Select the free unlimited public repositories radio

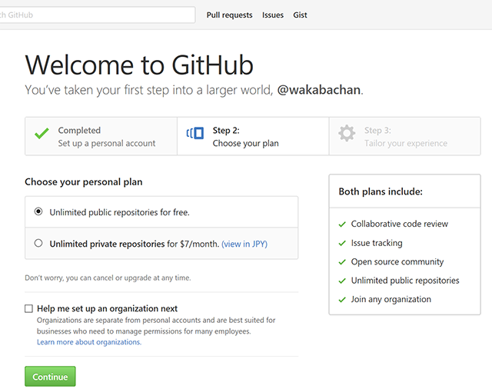click(38, 211)
